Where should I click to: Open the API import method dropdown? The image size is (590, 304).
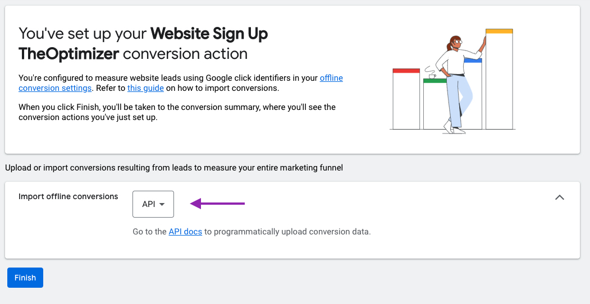point(153,204)
